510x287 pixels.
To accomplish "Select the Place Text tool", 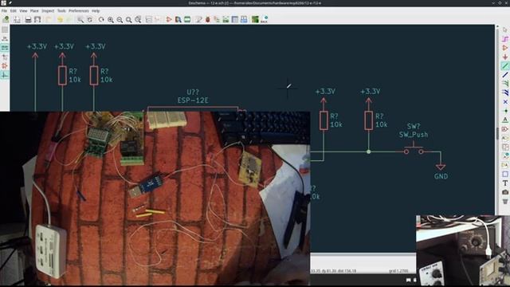I will click(505, 183).
